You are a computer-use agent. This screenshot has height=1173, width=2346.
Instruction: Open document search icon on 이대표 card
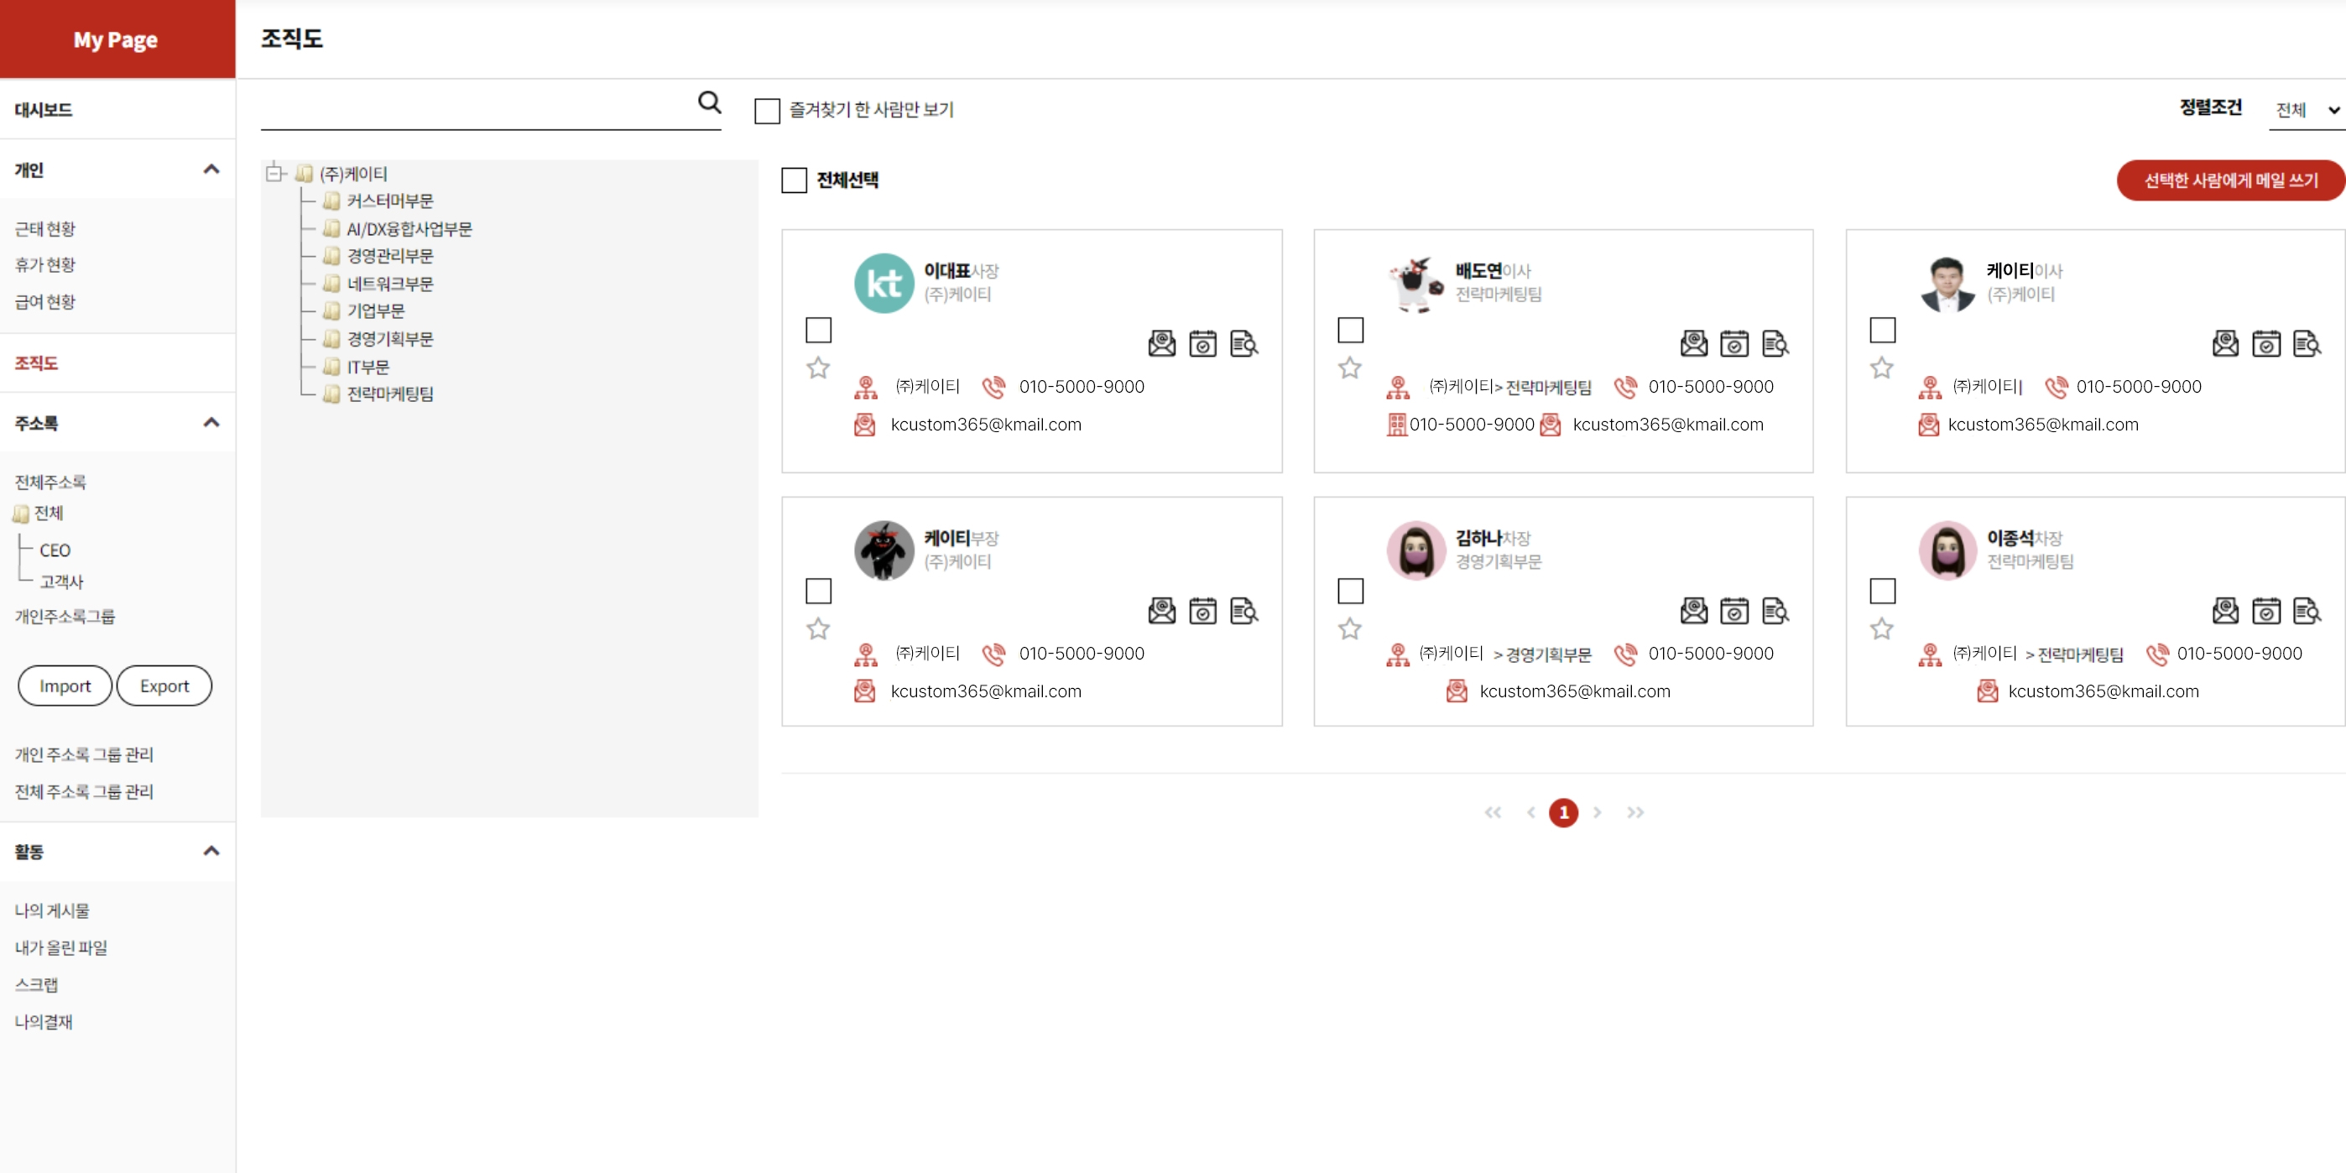[1243, 343]
